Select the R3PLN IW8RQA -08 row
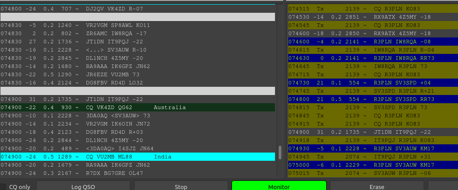458x190 pixels. pos(373,42)
